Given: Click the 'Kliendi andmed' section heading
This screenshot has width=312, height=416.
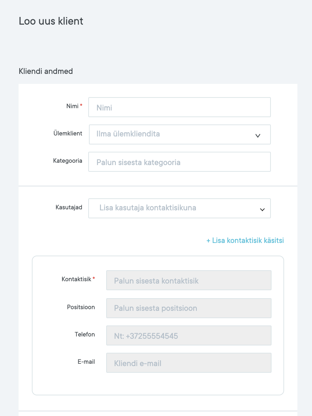Looking at the screenshot, I should click(x=46, y=71).
